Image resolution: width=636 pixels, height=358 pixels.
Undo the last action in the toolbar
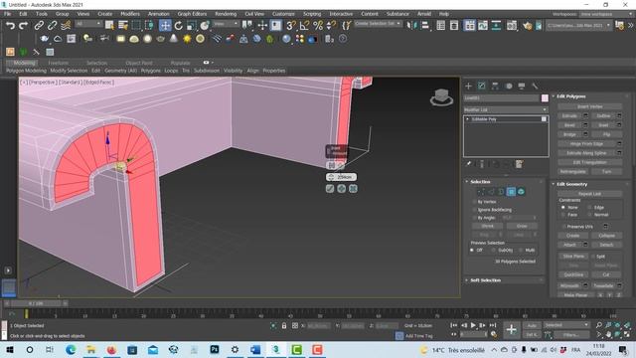[10, 26]
